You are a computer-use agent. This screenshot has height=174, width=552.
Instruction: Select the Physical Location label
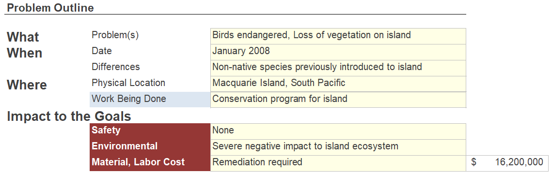coord(128,83)
